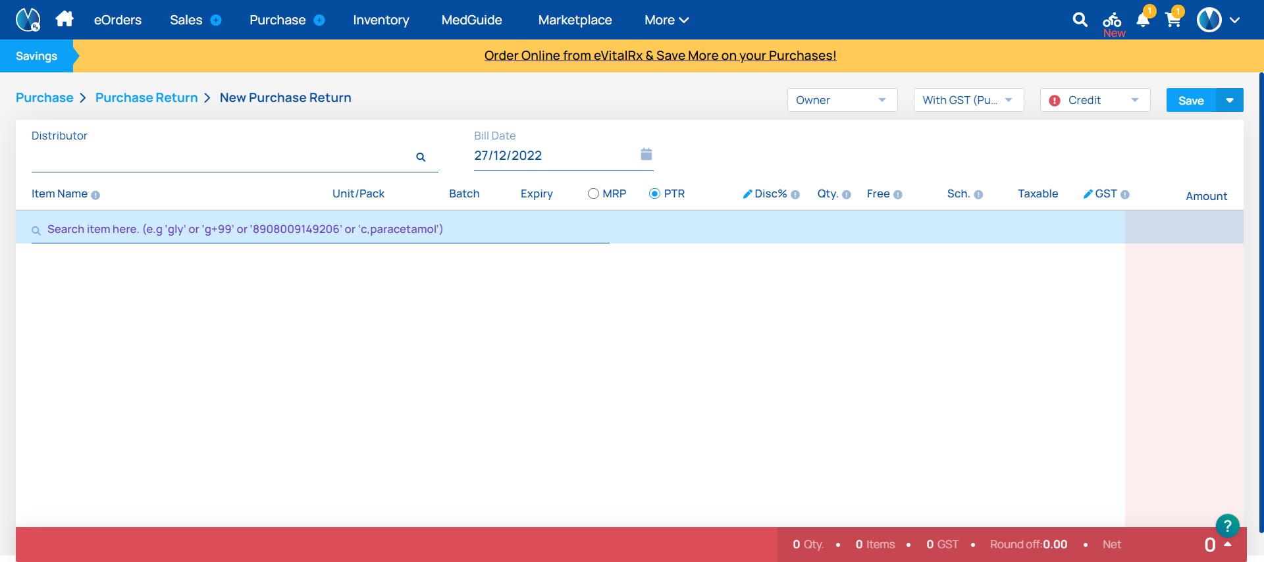Click the Round off:0.00 value
This screenshot has height=562, width=1264.
[x=1028, y=544]
